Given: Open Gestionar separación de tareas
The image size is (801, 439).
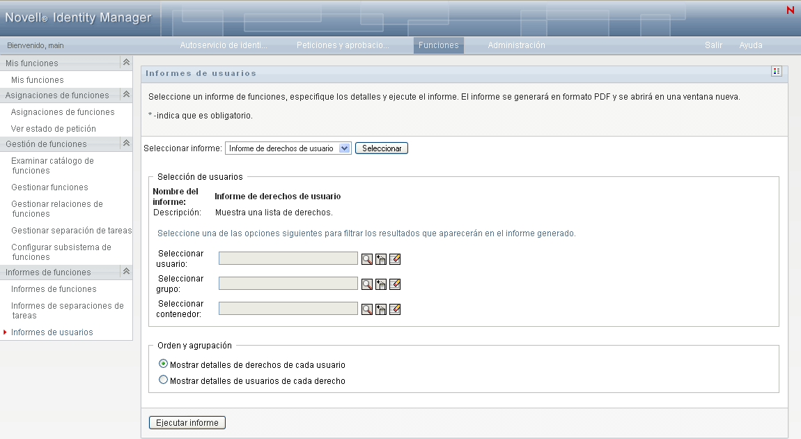Looking at the screenshot, I should tap(71, 231).
